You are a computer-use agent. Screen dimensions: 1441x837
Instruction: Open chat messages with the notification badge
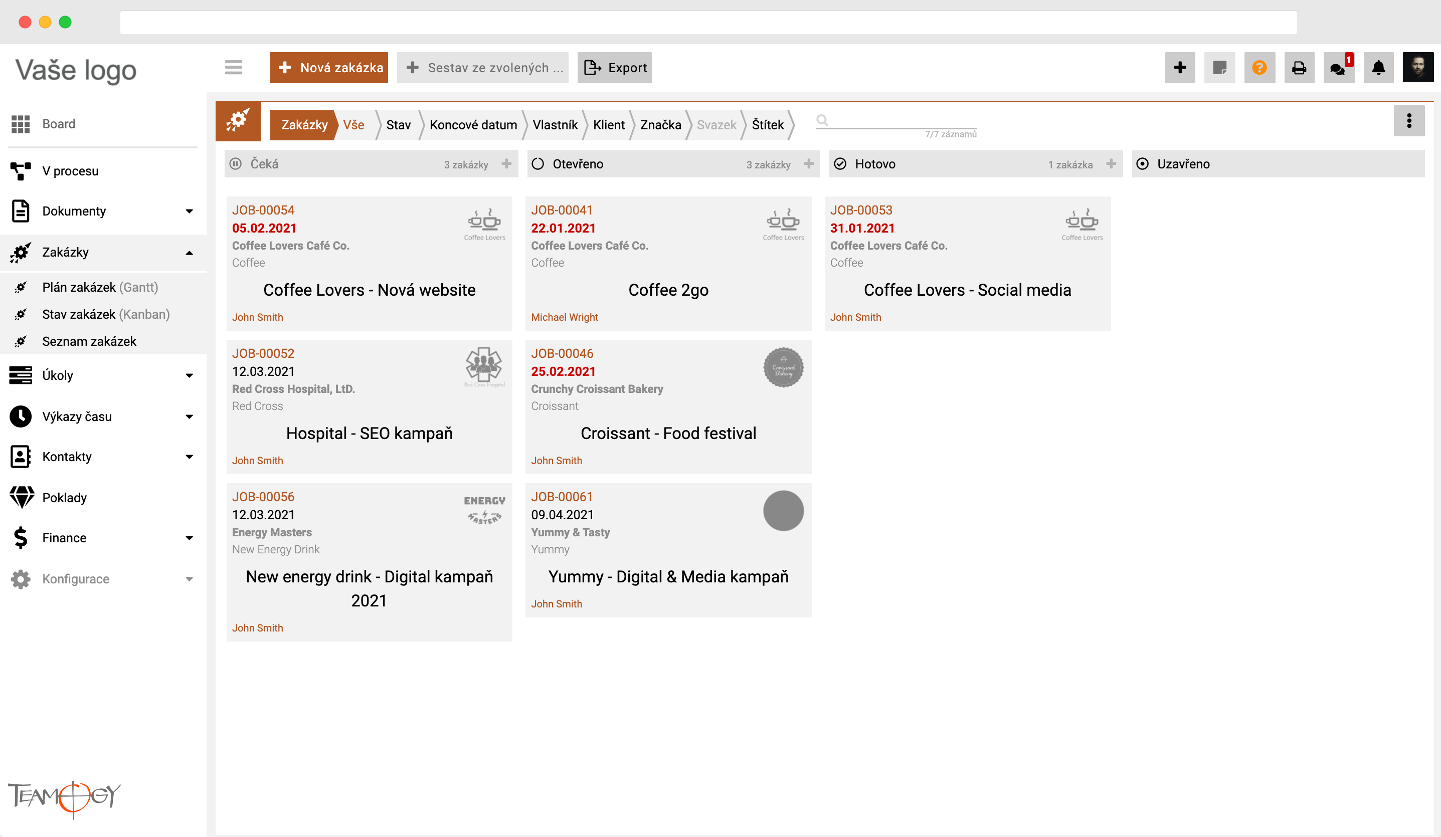[1339, 68]
